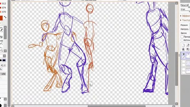
Task: Toggle visibility box of second layer
Action: tap(183, 62)
